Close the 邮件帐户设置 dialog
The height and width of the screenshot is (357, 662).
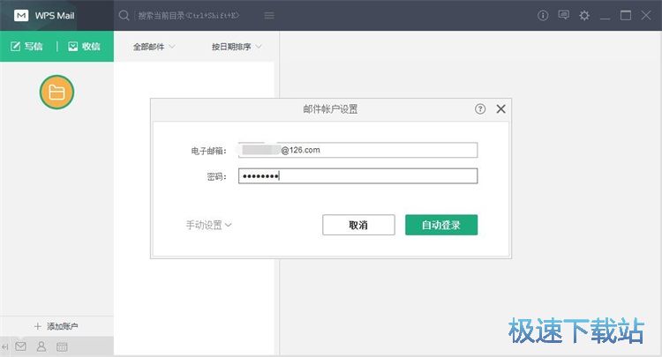click(x=500, y=109)
